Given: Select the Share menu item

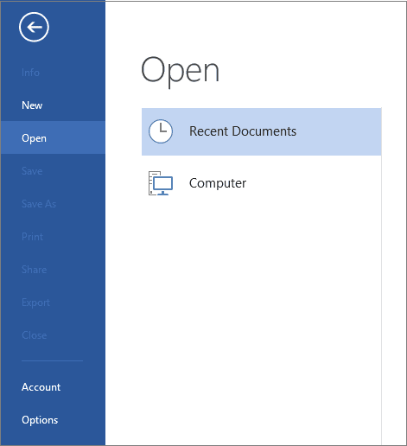Looking at the screenshot, I should [x=34, y=270].
